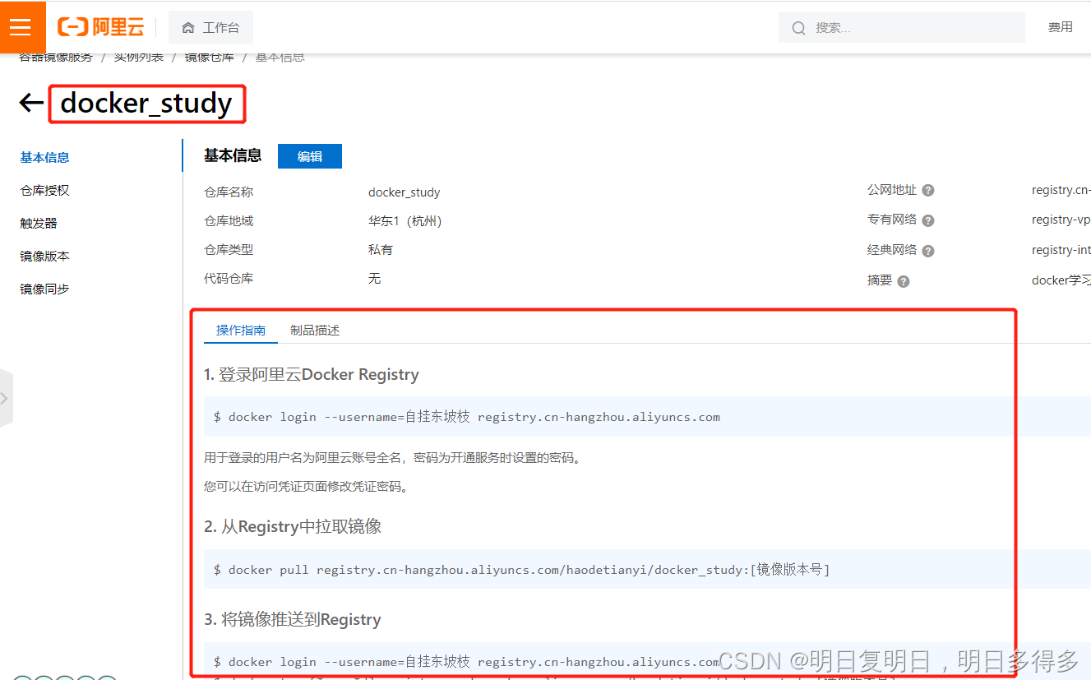Click the 基本信息 section heading

(x=233, y=155)
